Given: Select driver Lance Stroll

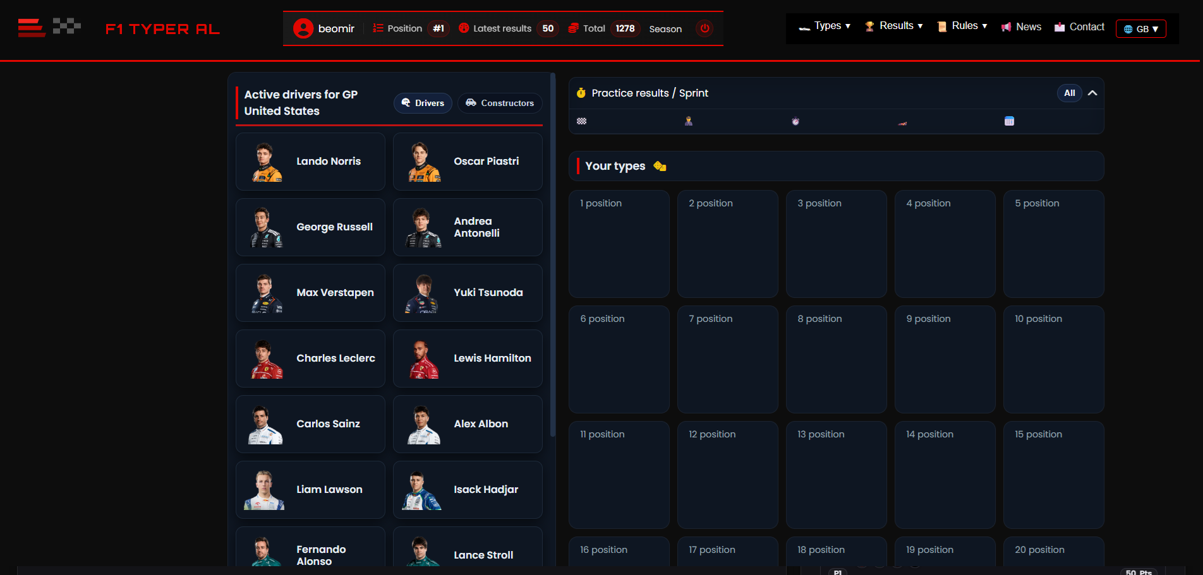Looking at the screenshot, I should click(x=468, y=547).
